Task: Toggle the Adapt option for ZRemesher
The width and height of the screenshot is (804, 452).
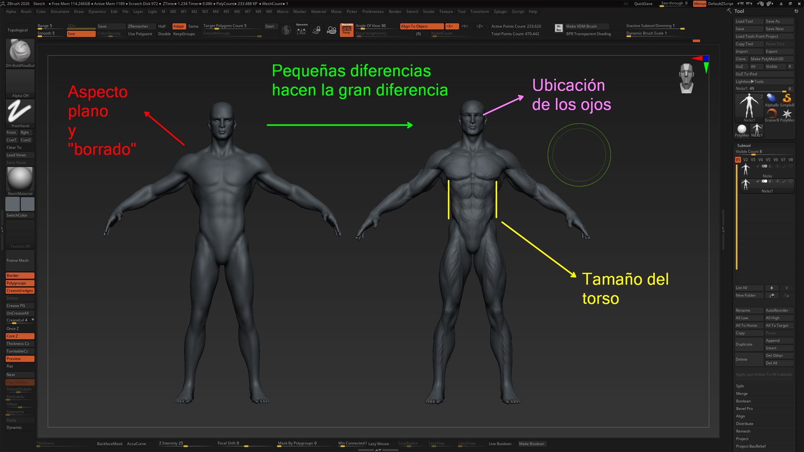Action: point(179,26)
